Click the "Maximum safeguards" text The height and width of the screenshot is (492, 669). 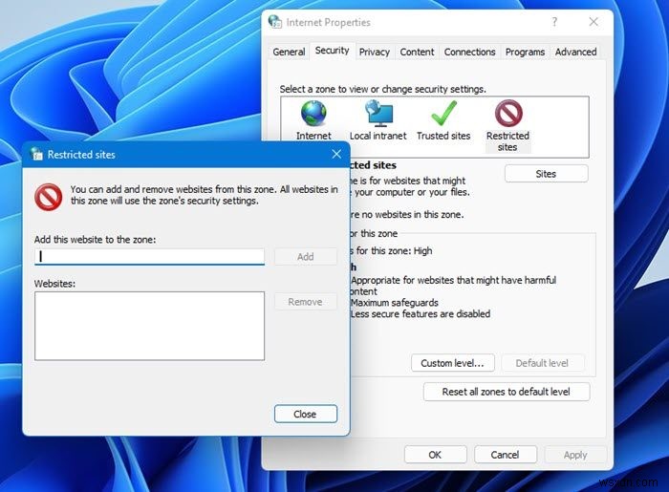point(394,303)
